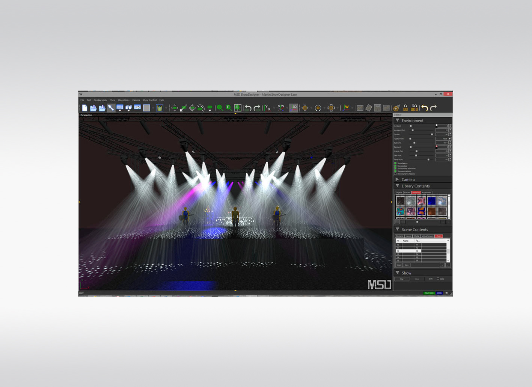The image size is (532, 387).
Task: Select the green camera dolly arrow tool
Action: pyautogui.click(x=184, y=108)
